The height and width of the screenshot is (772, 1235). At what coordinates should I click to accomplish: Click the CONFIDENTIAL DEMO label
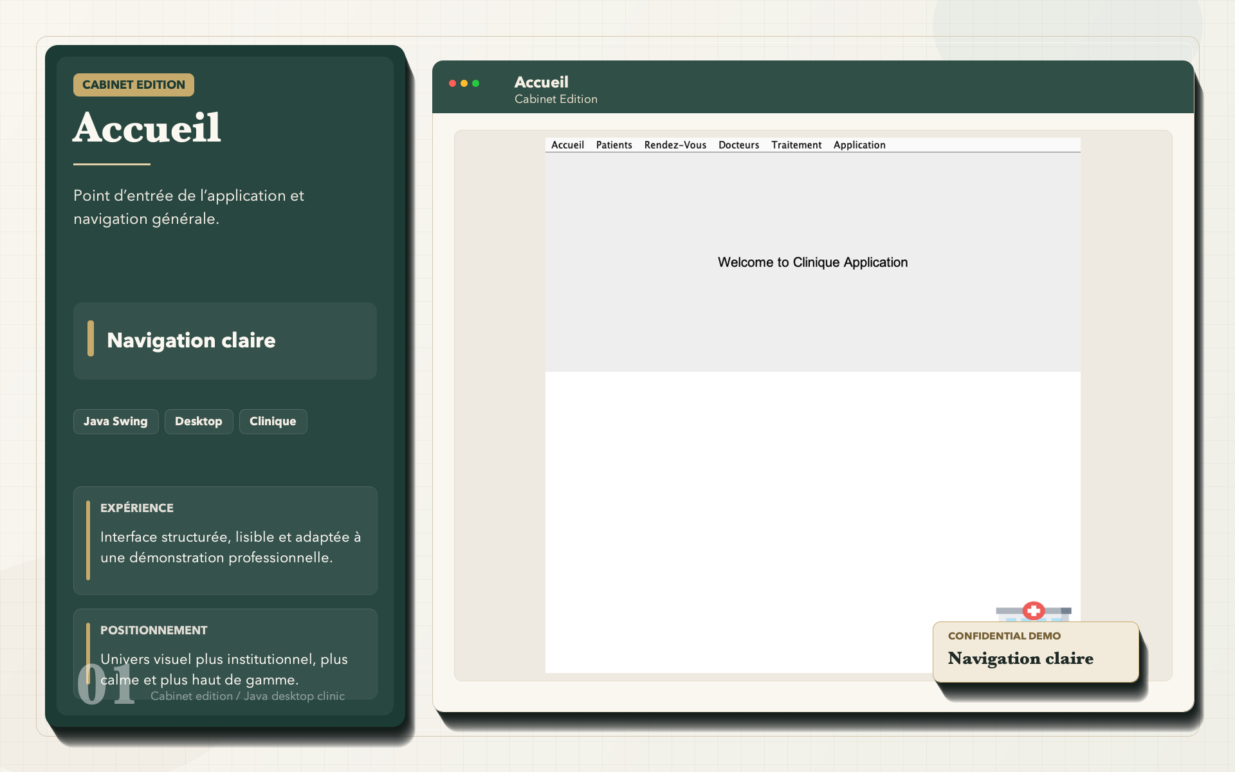click(1004, 636)
